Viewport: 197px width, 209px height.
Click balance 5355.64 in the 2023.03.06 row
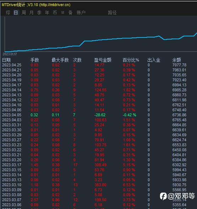click(179, 205)
